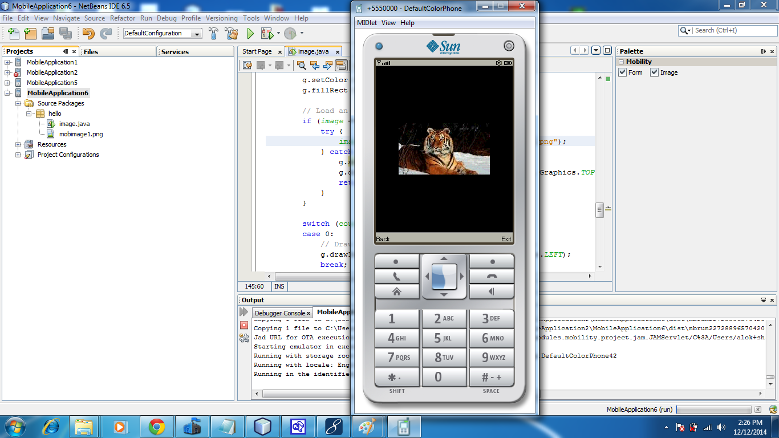The image size is (779, 438).
Task: Click the run progress bar in status bar
Action: [x=713, y=409]
